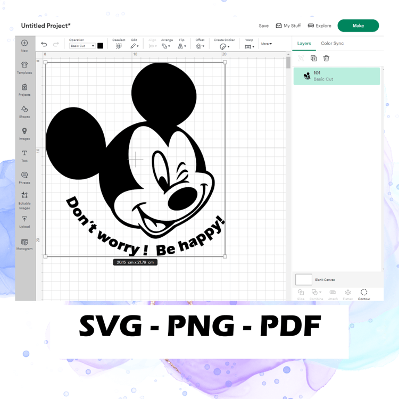The image size is (399, 399).
Task: Select the Text tool
Action: click(24, 153)
